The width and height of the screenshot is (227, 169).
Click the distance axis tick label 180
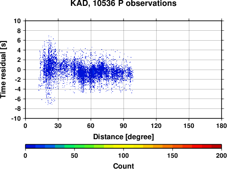coord(222,126)
